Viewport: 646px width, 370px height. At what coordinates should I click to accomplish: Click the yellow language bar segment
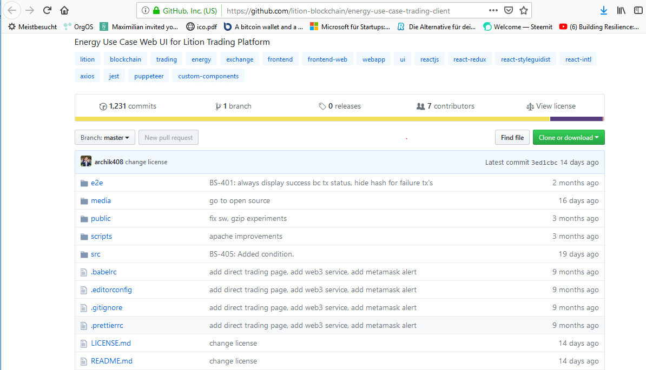coord(312,119)
